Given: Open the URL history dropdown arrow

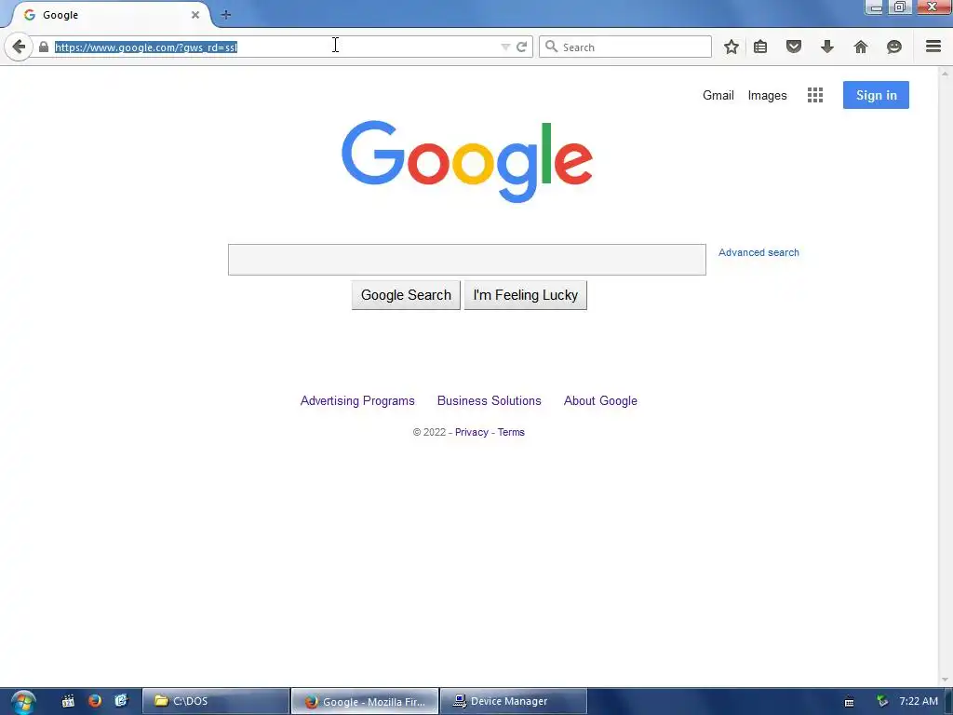Looking at the screenshot, I should [x=505, y=47].
